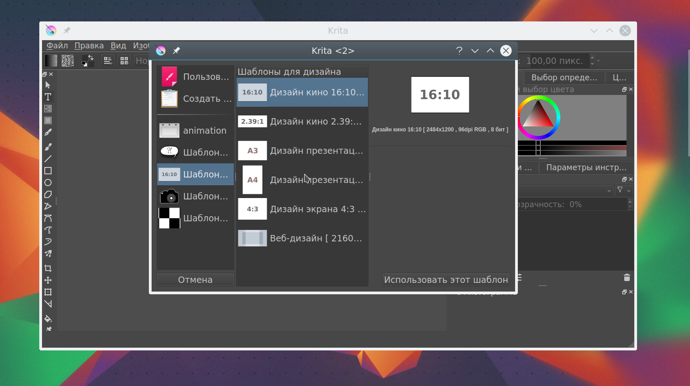
Task: Select the Bezier curve tool
Action: [48, 218]
